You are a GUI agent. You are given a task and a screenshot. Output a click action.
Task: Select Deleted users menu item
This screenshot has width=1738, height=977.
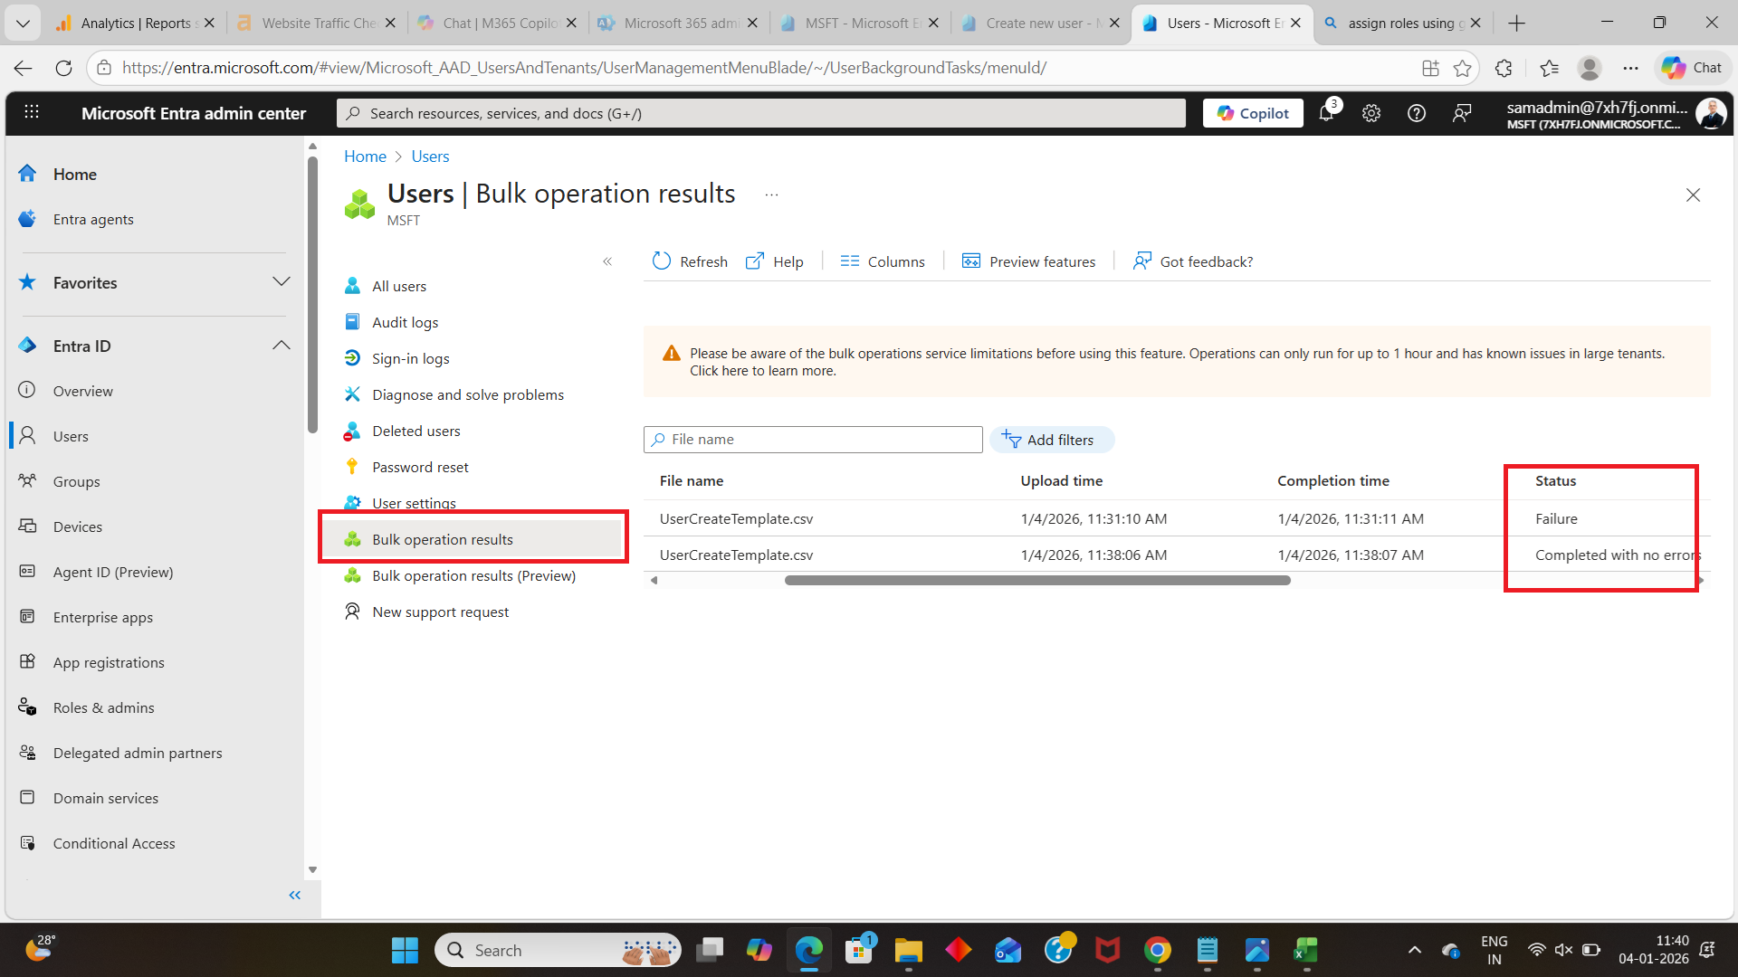(415, 431)
